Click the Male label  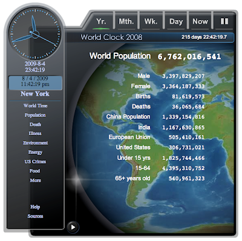[x=143, y=76]
